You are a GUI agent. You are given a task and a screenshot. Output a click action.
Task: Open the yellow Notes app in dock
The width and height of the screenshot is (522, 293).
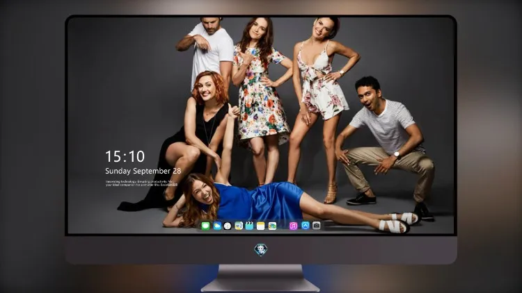coord(261,226)
